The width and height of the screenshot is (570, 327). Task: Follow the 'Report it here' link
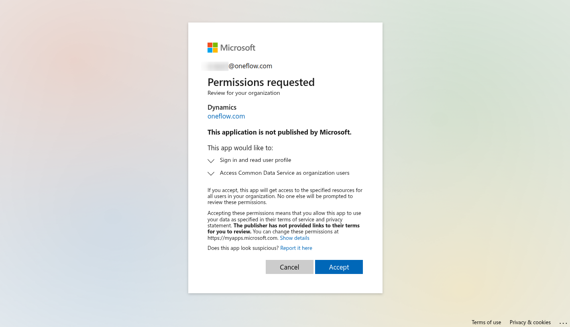point(296,248)
